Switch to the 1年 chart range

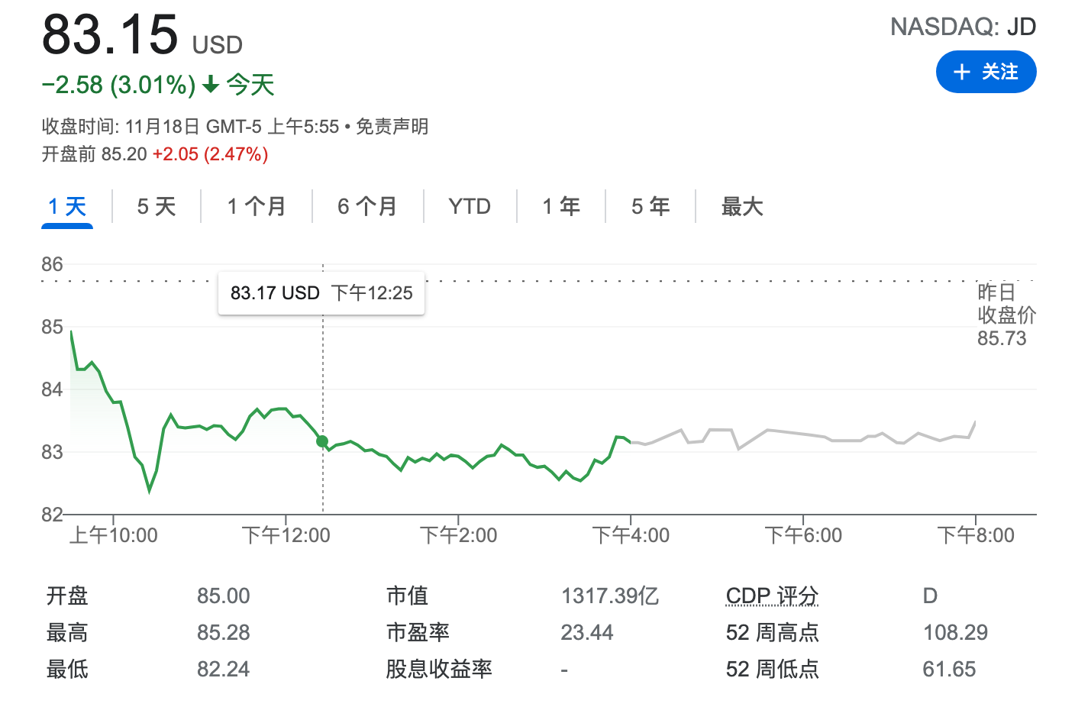click(560, 206)
